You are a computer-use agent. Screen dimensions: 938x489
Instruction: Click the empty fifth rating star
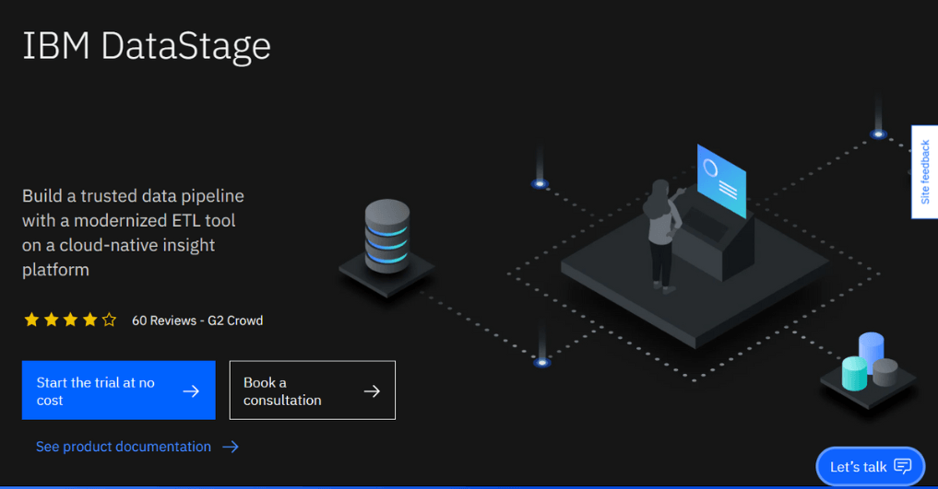tap(109, 320)
